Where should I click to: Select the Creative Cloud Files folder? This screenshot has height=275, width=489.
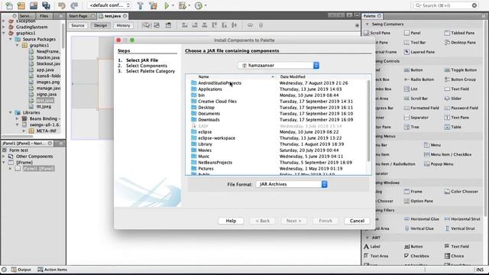217,102
